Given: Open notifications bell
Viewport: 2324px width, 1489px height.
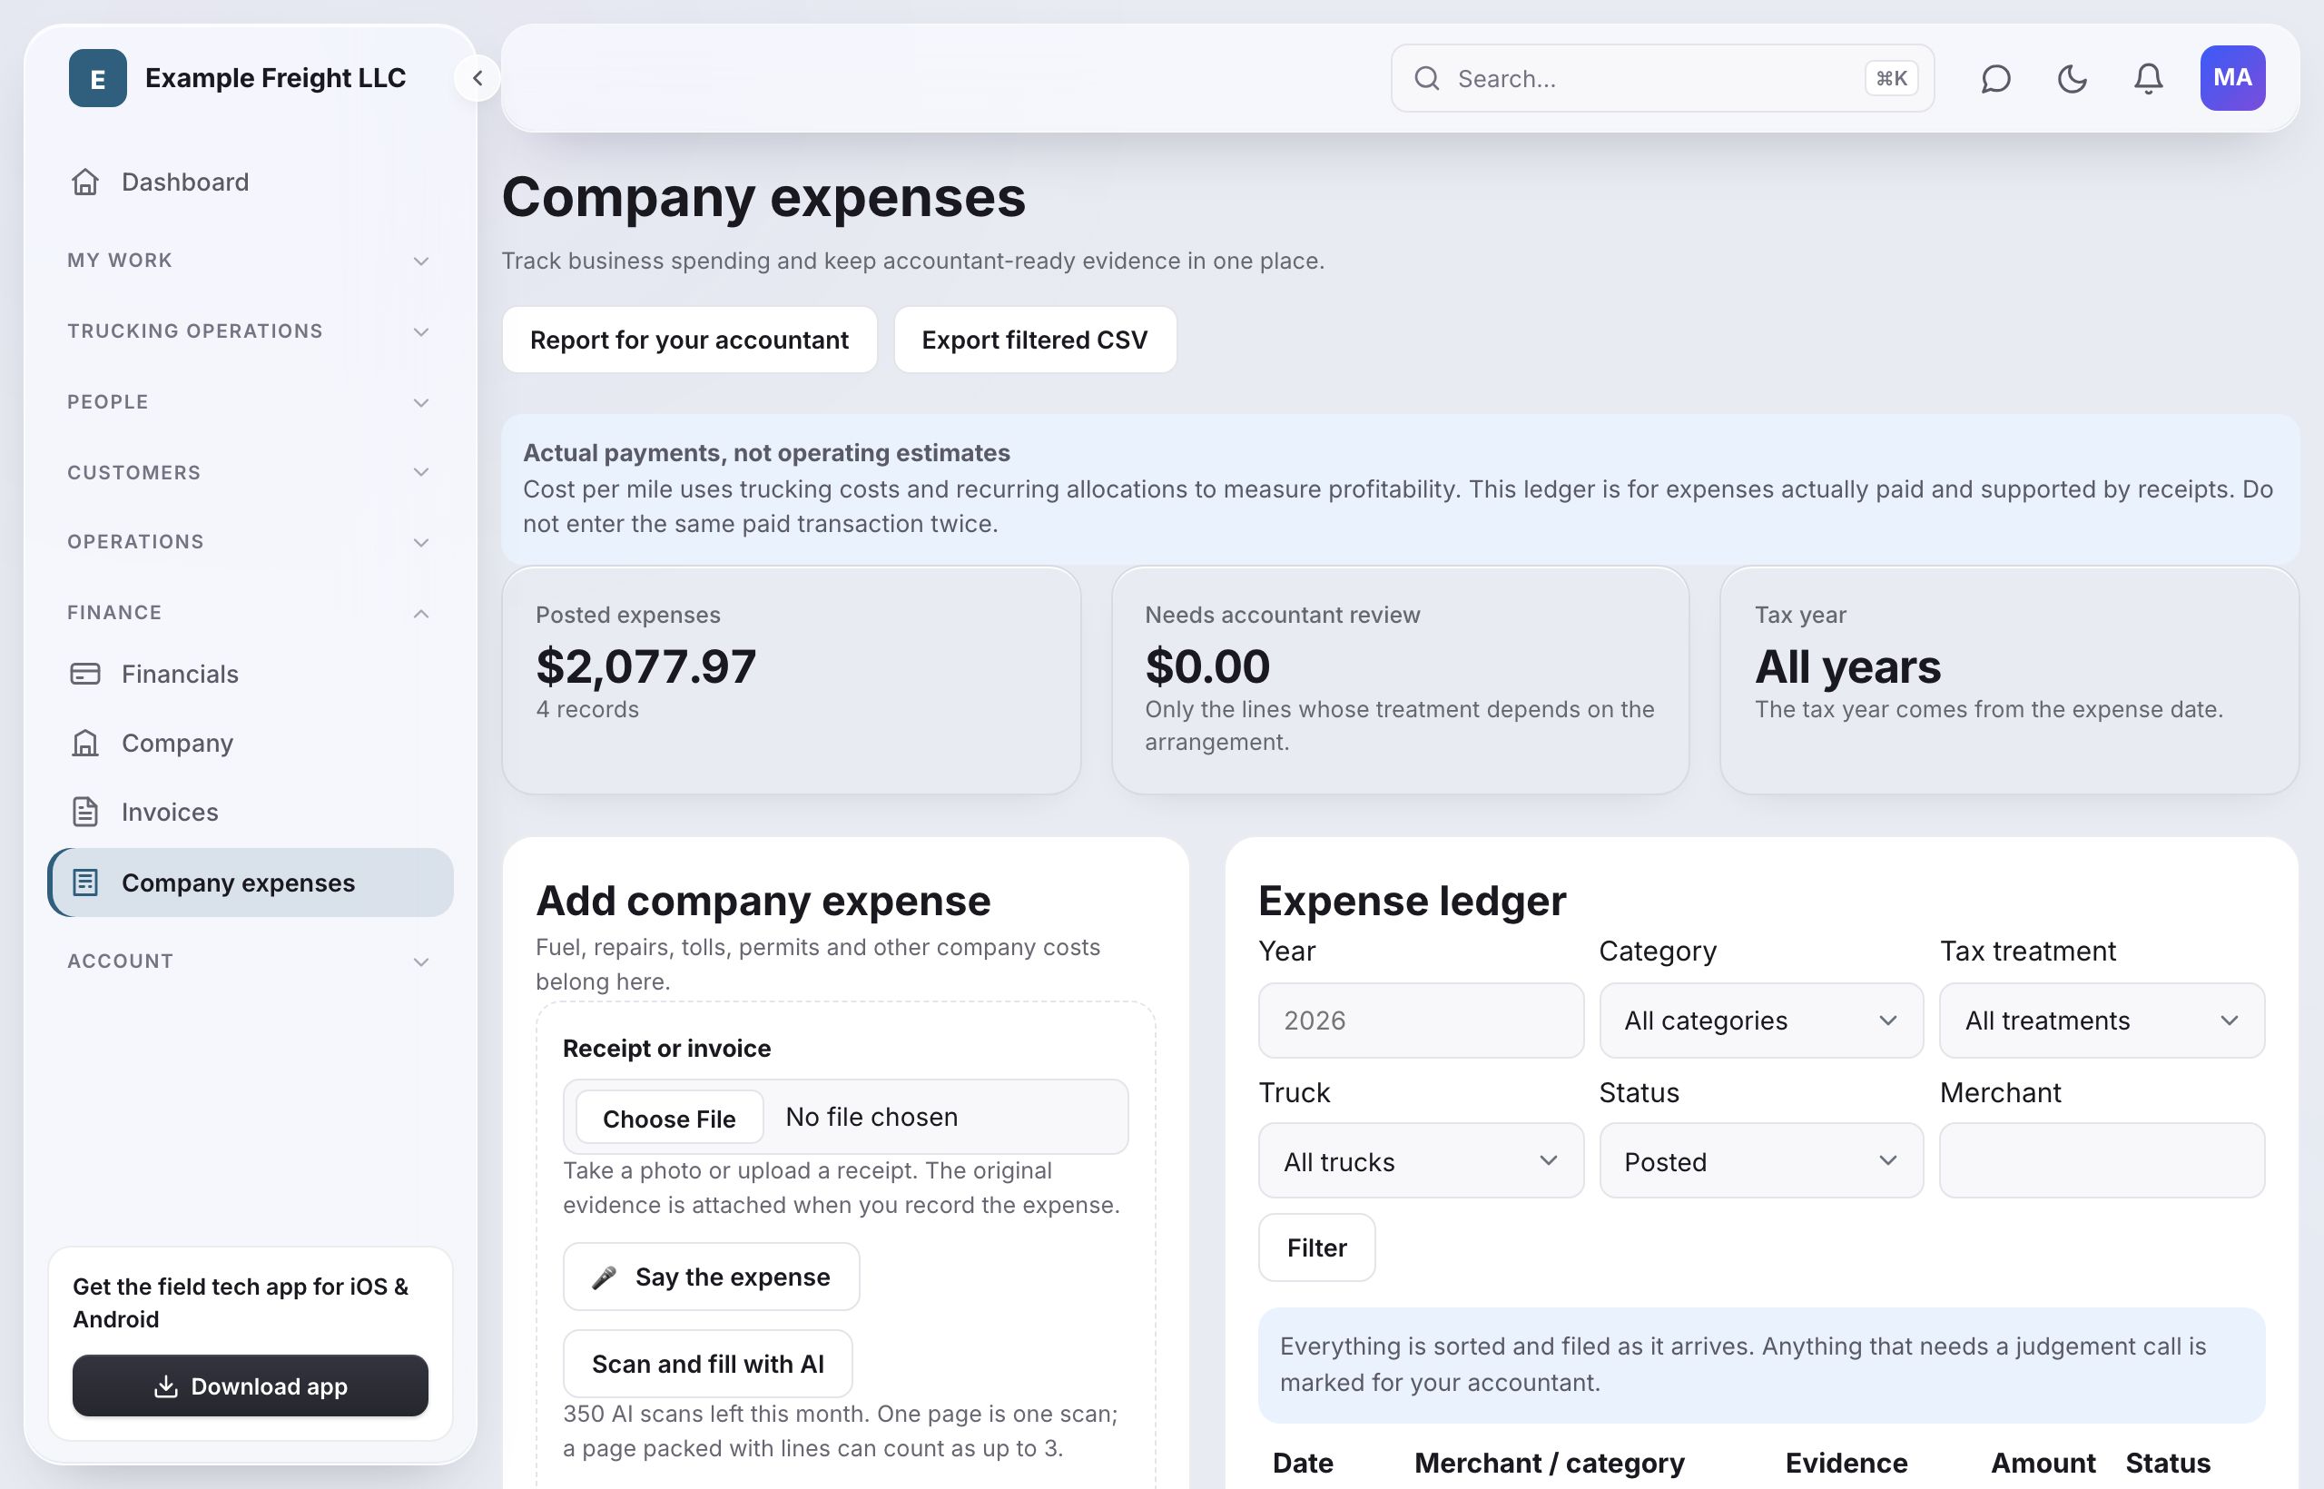Looking at the screenshot, I should [2148, 78].
